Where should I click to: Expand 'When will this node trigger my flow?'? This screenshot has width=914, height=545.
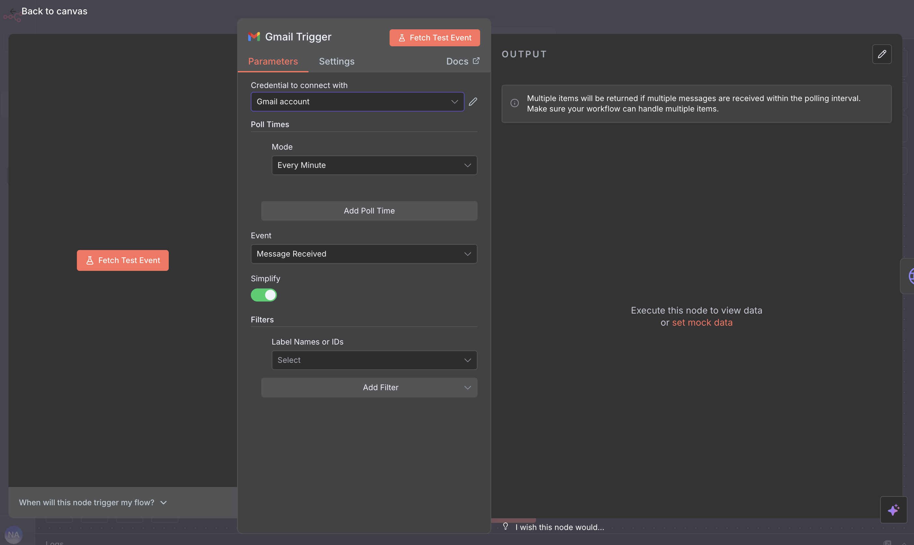coord(93,502)
